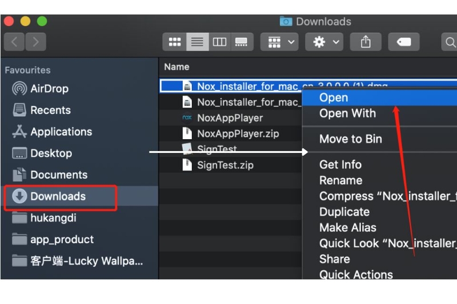Click the NoxAppPlayer.zip archive icon
The width and height of the screenshot is (457, 304).
(187, 133)
